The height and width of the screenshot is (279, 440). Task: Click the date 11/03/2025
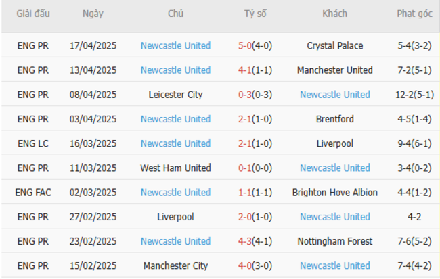(x=93, y=168)
